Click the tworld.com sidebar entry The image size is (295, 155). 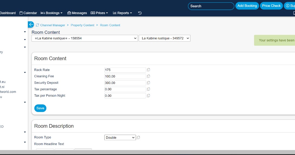pyautogui.click(x=8, y=92)
